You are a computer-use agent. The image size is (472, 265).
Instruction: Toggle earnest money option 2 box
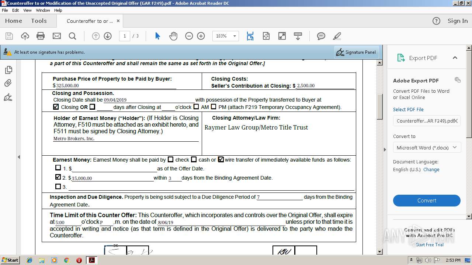tap(58, 177)
